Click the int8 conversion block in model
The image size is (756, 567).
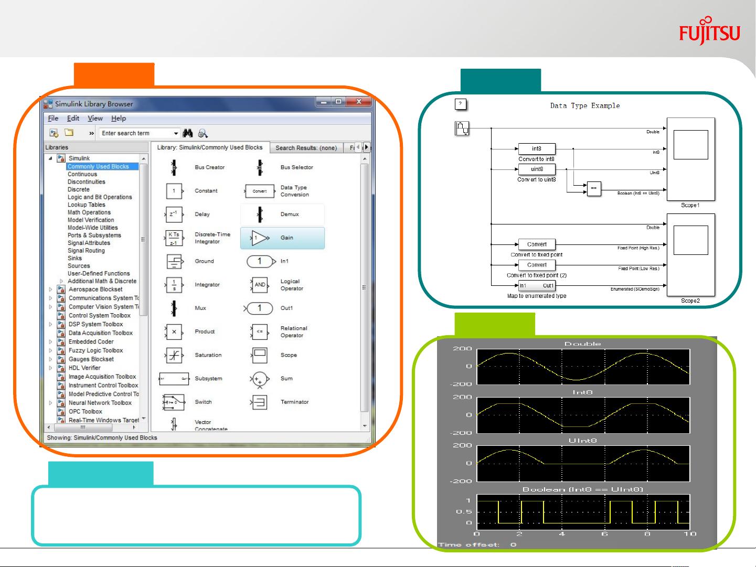tap(536, 149)
